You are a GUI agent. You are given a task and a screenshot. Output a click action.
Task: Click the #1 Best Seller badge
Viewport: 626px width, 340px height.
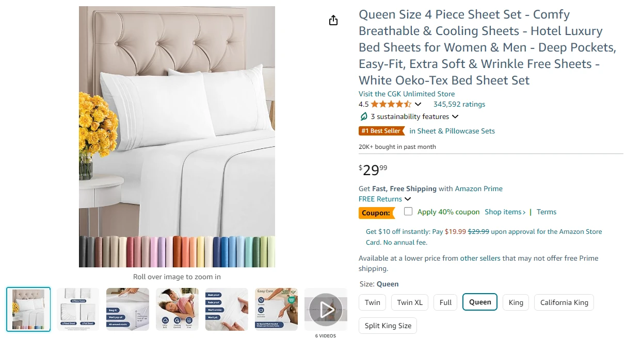click(x=381, y=131)
